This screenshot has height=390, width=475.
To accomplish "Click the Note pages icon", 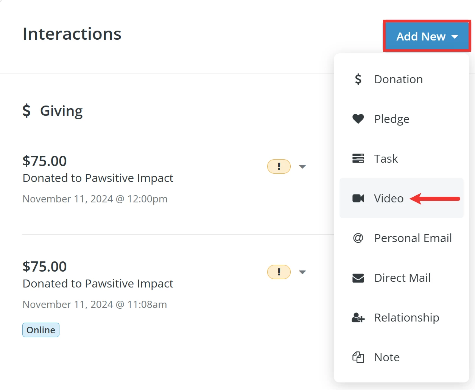I will point(358,357).
